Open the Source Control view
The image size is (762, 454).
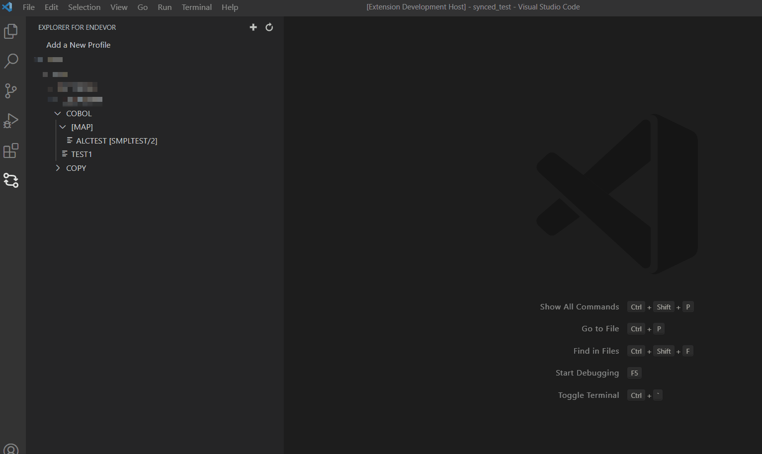pyautogui.click(x=11, y=91)
